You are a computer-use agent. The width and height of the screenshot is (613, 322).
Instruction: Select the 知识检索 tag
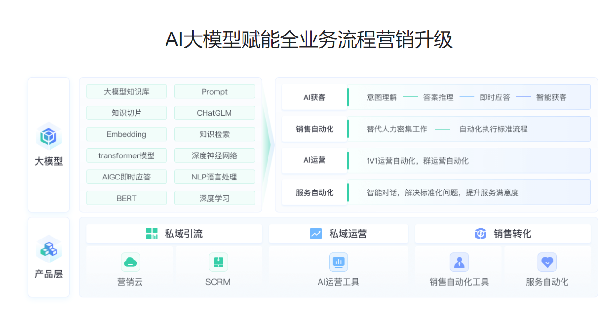(215, 134)
